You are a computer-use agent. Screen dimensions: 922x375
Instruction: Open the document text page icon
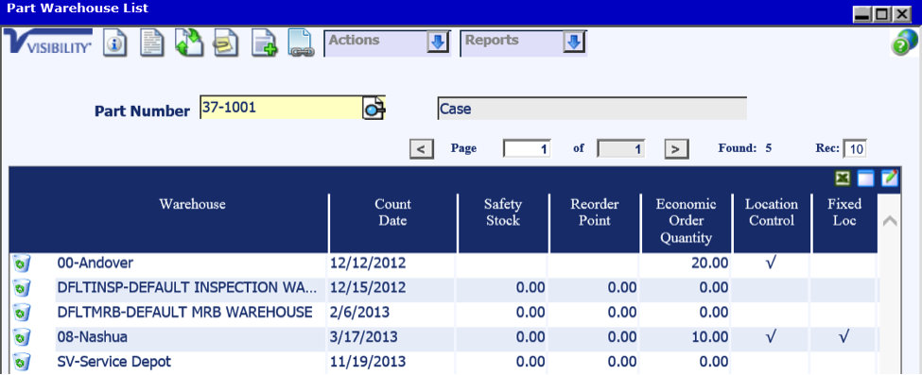click(x=151, y=43)
